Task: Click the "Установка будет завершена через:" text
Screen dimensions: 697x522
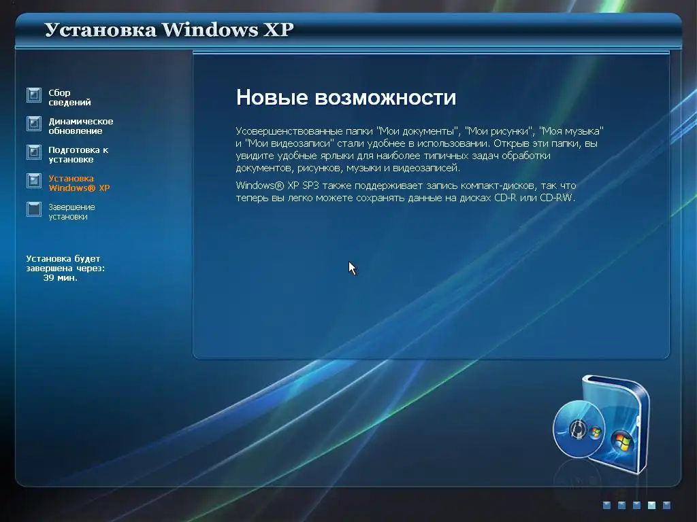Action: click(x=65, y=263)
